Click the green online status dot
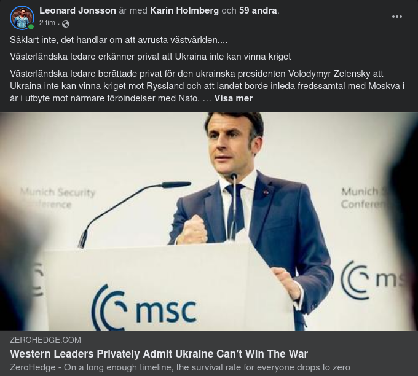Viewport: 418px width, 376px height. pyautogui.click(x=31, y=26)
